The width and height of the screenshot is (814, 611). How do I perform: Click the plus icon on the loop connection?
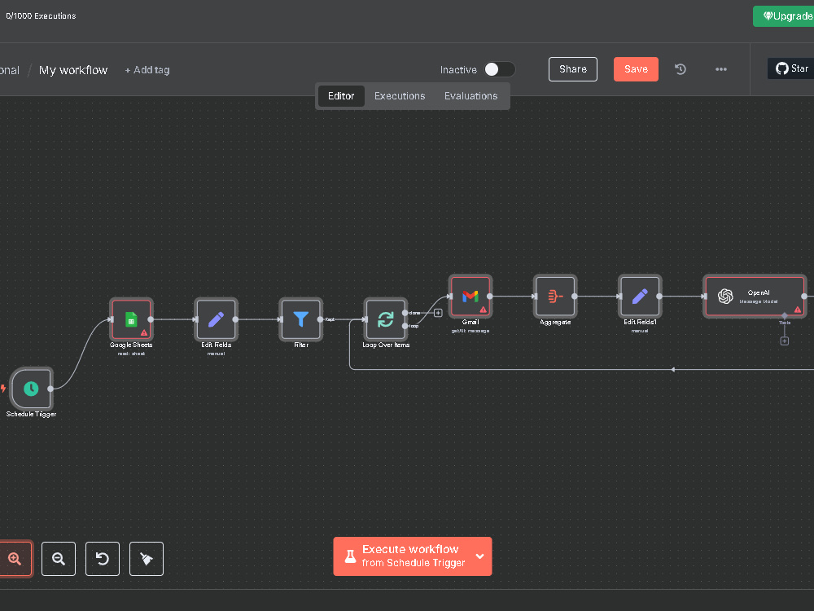(438, 312)
